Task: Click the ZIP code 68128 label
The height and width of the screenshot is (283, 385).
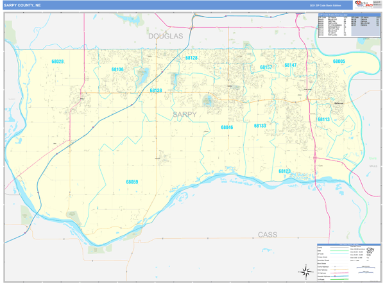Action: [x=191, y=58]
